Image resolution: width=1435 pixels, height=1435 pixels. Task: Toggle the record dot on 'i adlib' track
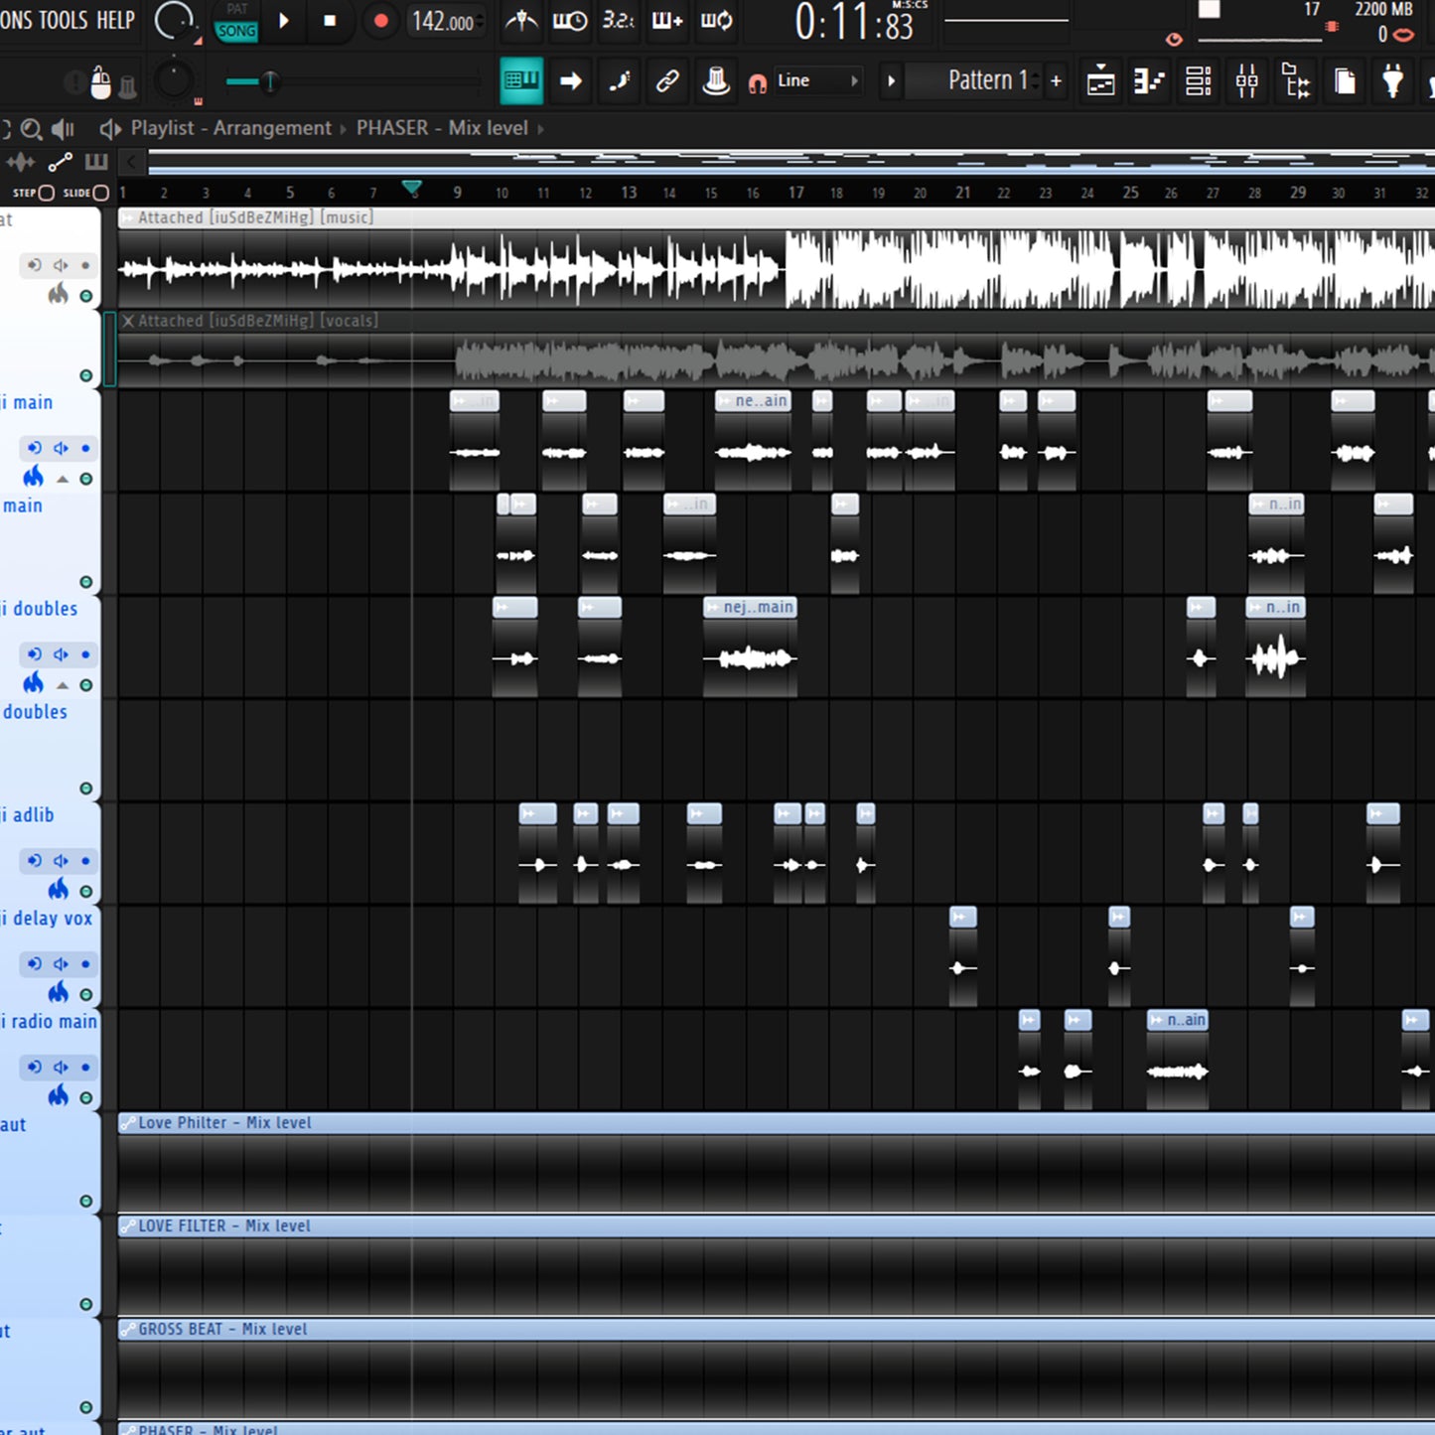[x=85, y=861]
